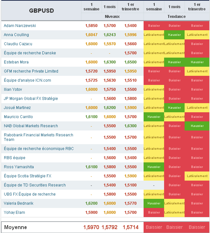This screenshot has width=210, height=233.
Task: Click the Ilian Yotov link
Action: (x=13, y=89)
